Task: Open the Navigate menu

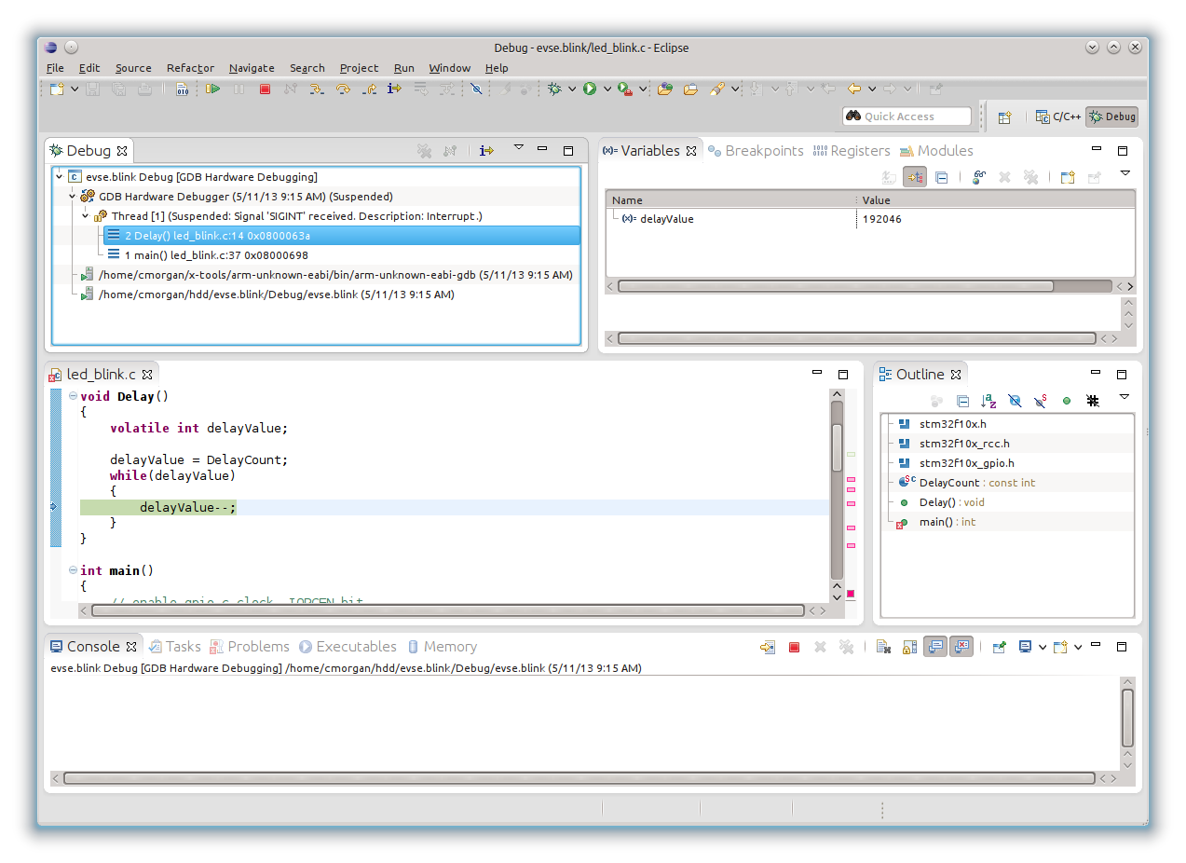Action: click(x=252, y=68)
